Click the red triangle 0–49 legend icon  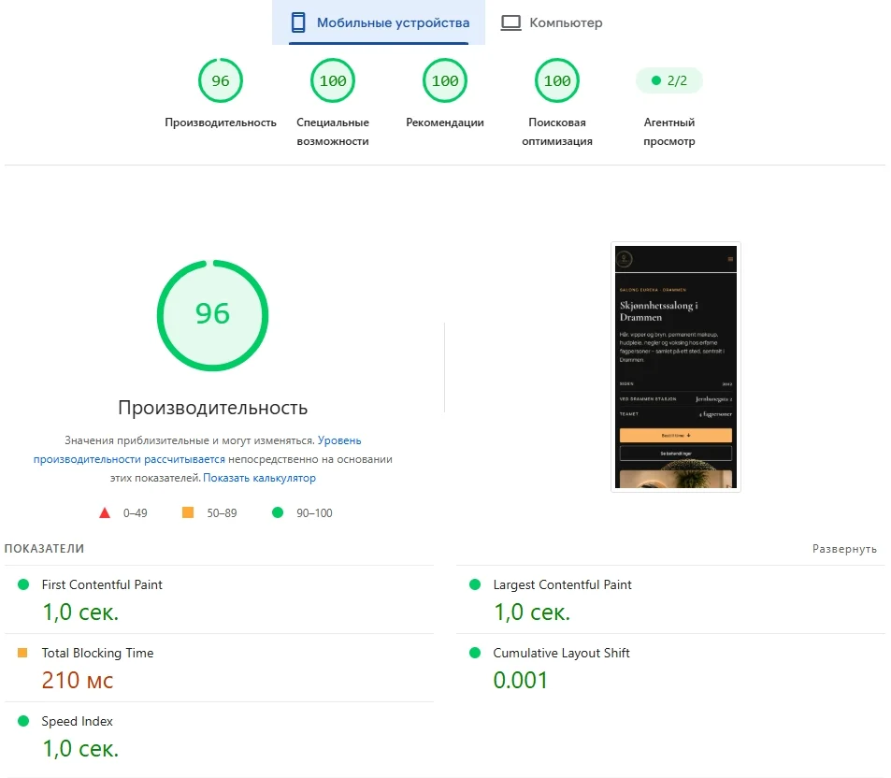105,512
